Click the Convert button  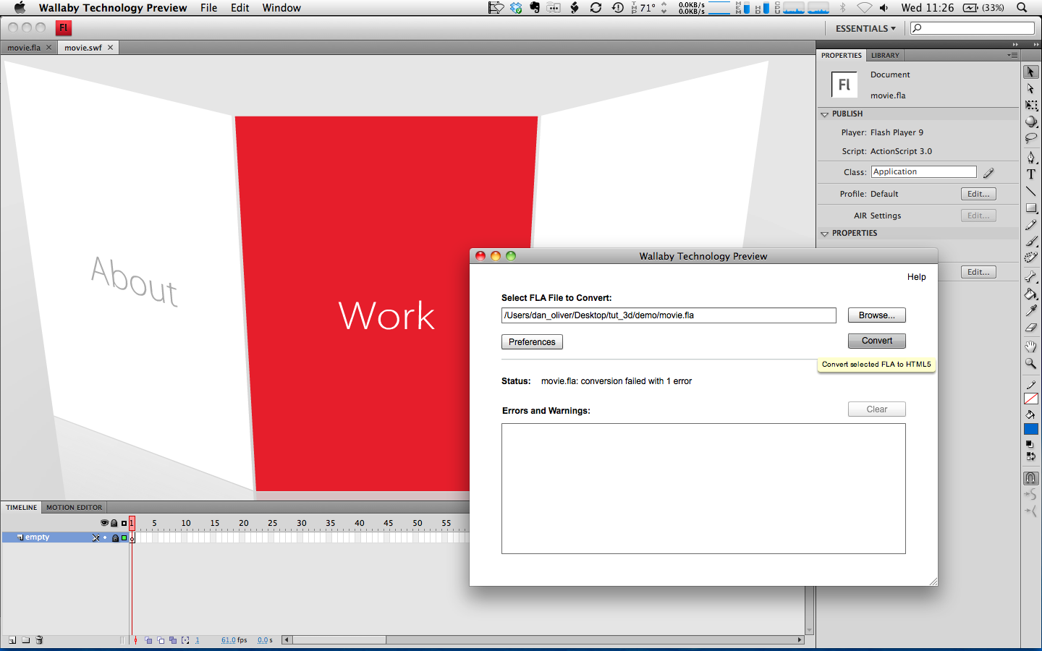(x=877, y=341)
